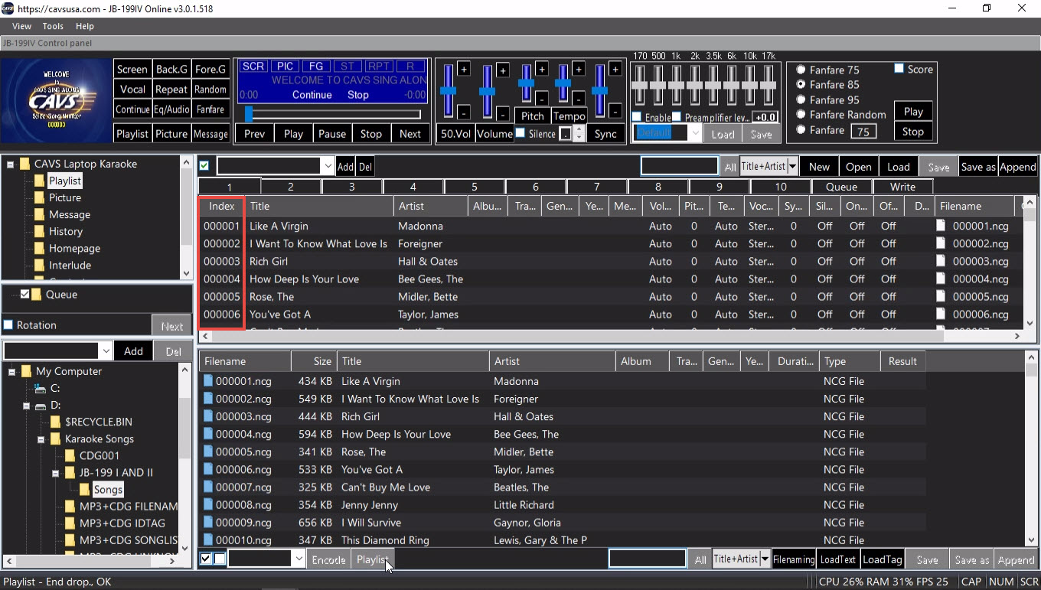Screen dimensions: 1041x590
Task: Toggle the SCR indicator in display panel
Action: [253, 67]
